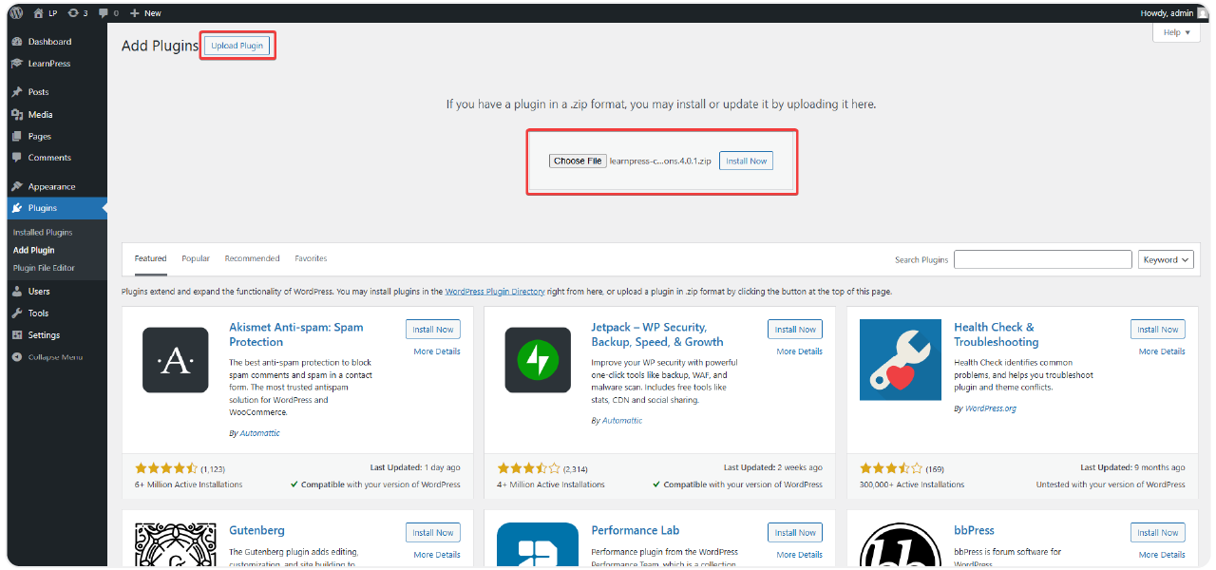1216x570 pixels.
Task: Click the Performance Lab plugin logo
Action: coord(538,544)
